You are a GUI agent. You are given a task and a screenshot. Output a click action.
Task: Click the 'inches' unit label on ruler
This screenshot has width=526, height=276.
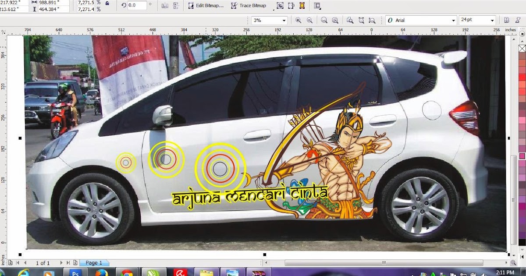pos(510,30)
